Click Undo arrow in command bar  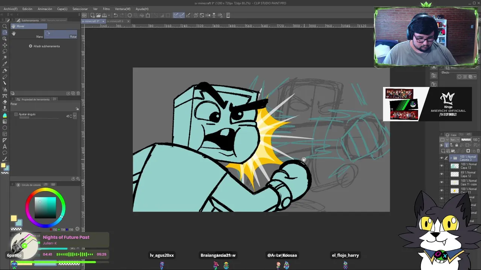(x=116, y=15)
